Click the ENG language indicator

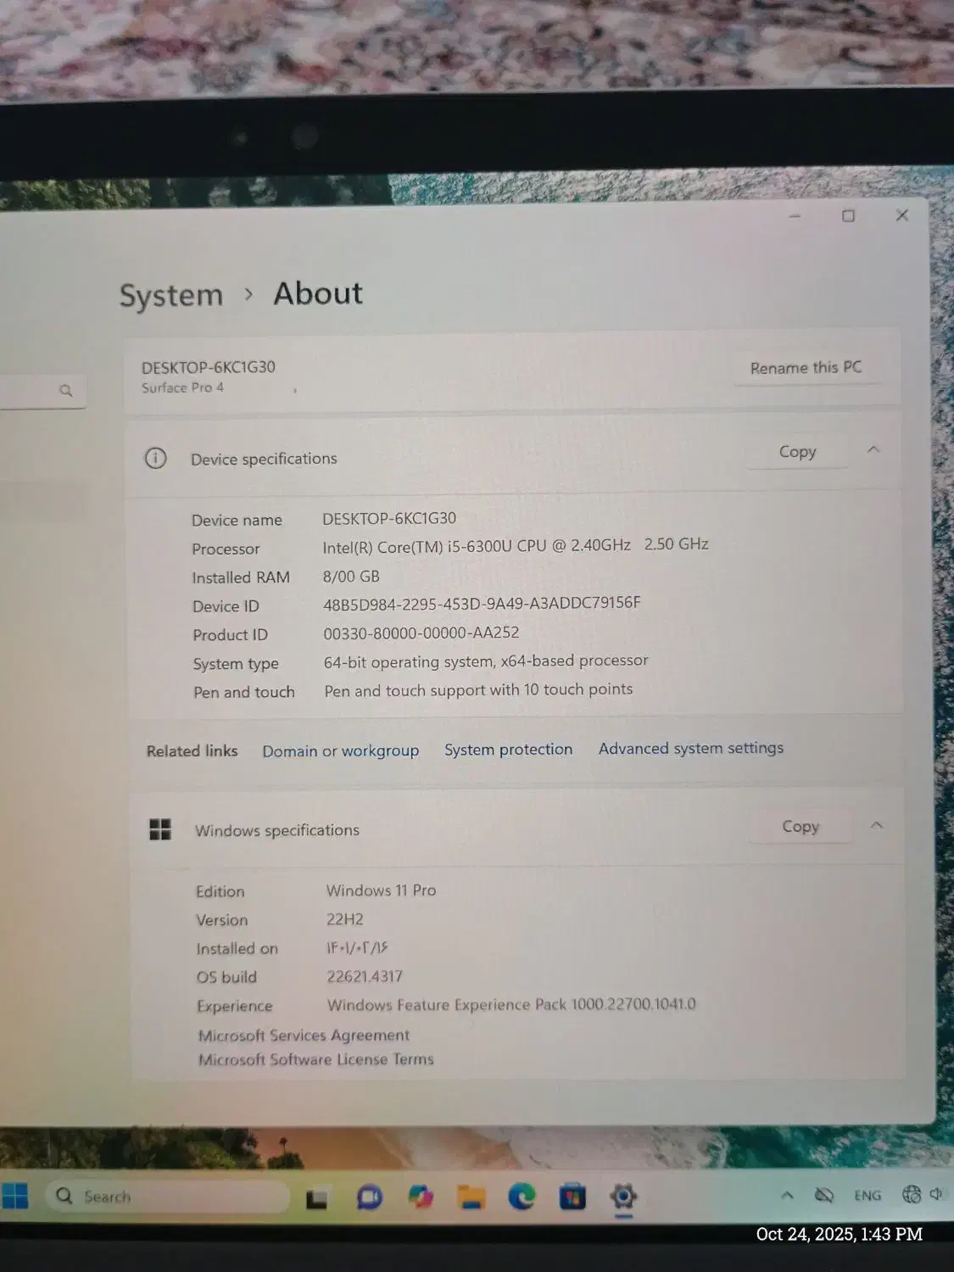(868, 1195)
